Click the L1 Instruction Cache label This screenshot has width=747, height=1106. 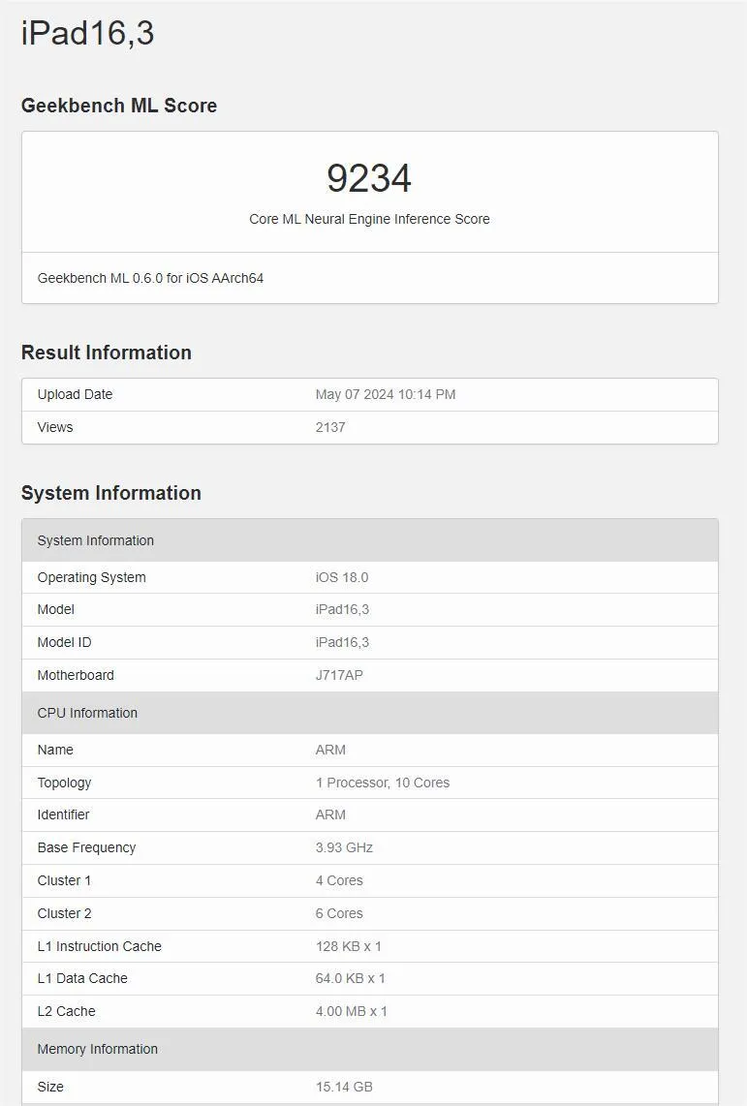pyautogui.click(x=100, y=946)
